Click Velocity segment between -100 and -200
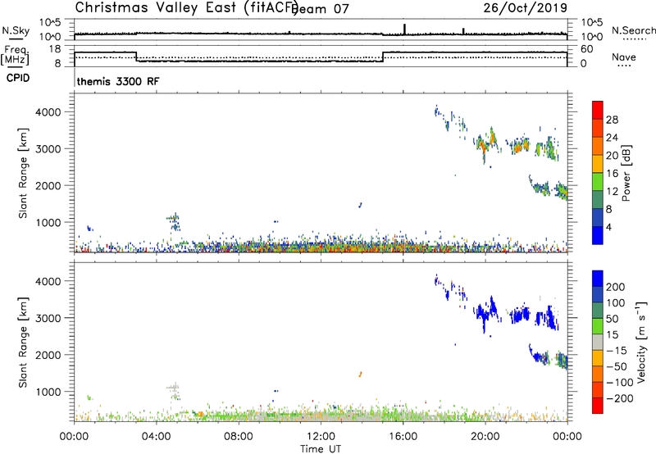This screenshot has height=454, width=656. tap(598, 389)
